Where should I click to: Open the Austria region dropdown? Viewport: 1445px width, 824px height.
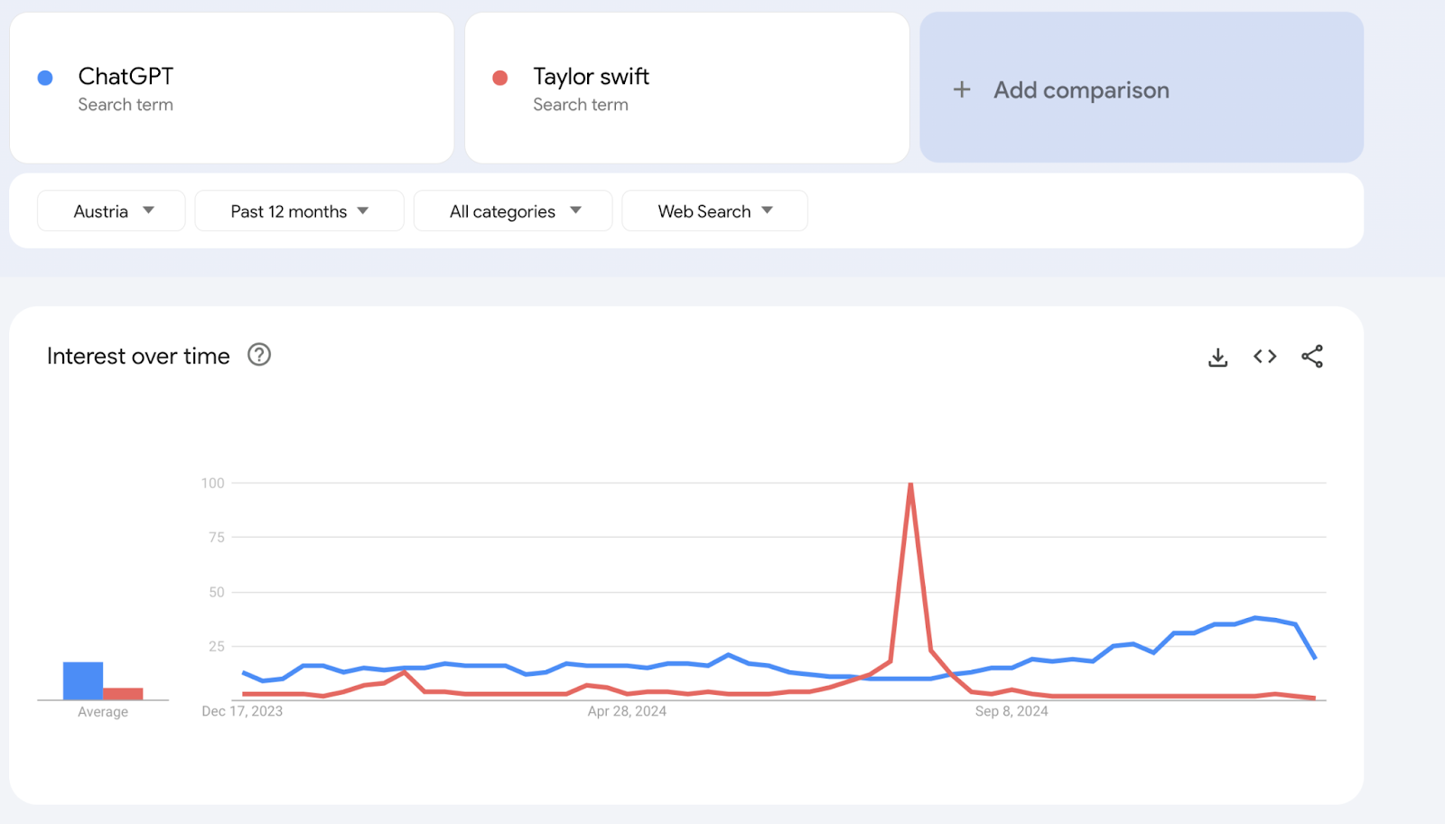coord(111,211)
